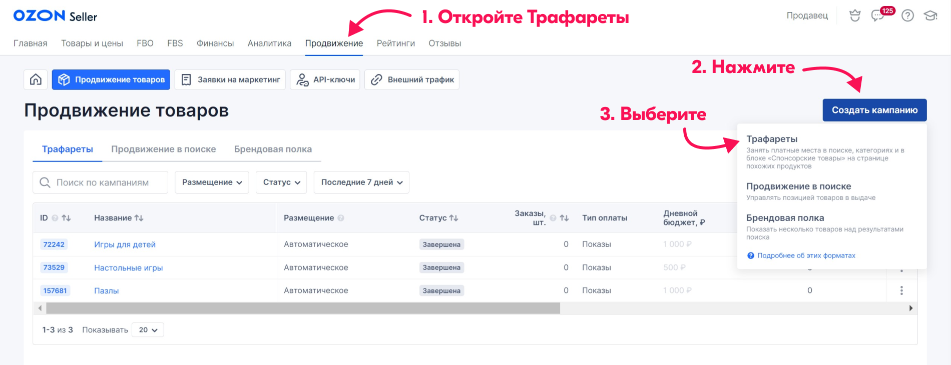This screenshot has width=951, height=365.
Task: Show Заказы column help icon
Action: (553, 218)
